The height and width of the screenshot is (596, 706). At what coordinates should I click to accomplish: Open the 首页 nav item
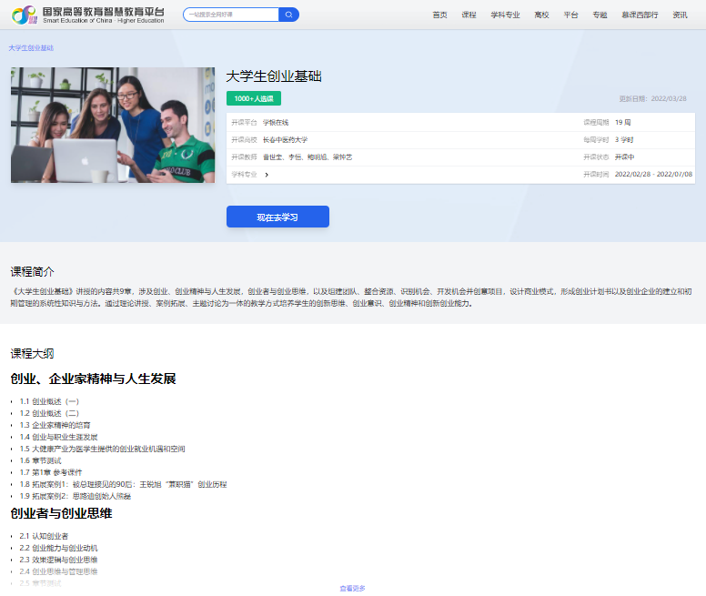pyautogui.click(x=440, y=15)
